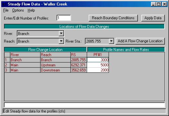
Task: Click the Locations of Flow Data Changes banner
Action: pyautogui.click(x=84, y=27)
